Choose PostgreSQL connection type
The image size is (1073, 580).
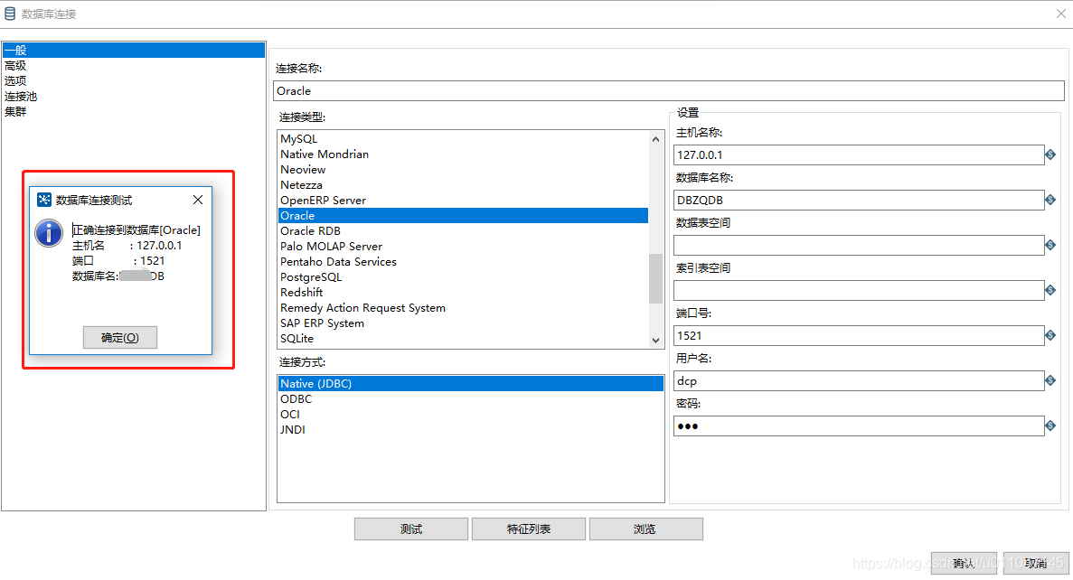(463, 277)
